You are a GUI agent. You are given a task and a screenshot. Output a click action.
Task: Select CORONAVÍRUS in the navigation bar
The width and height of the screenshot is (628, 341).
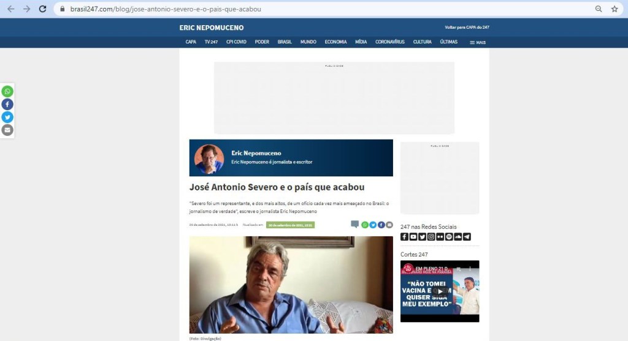[x=390, y=42]
